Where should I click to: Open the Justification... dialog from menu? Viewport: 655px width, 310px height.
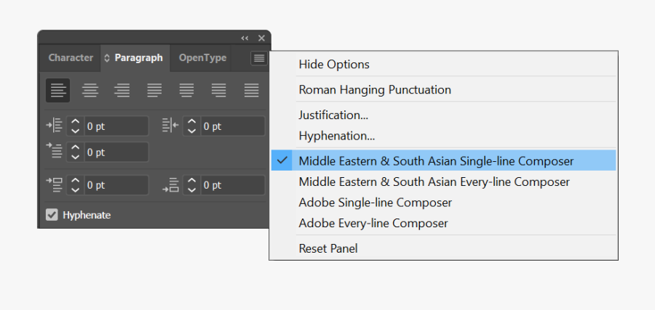tap(333, 115)
